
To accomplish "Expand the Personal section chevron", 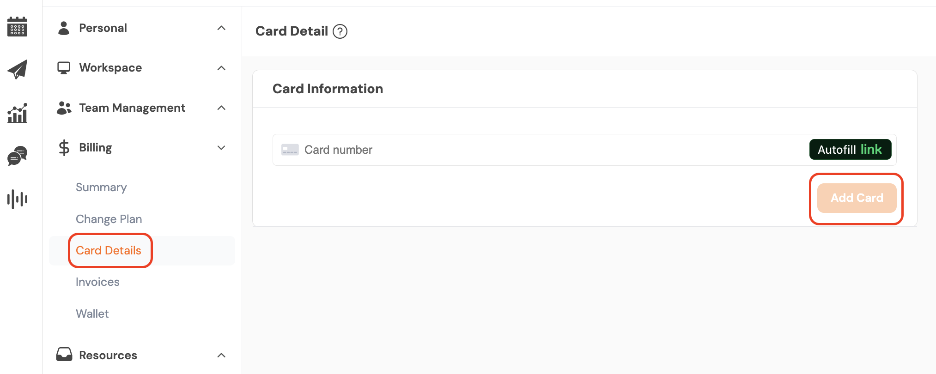I will pyautogui.click(x=221, y=28).
